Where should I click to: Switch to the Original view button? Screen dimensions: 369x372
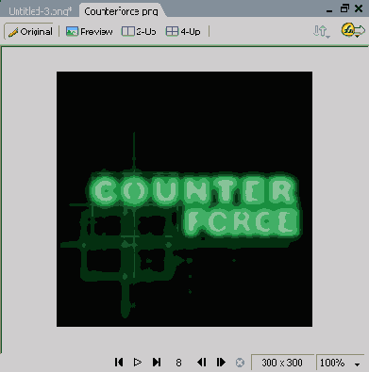(x=29, y=31)
